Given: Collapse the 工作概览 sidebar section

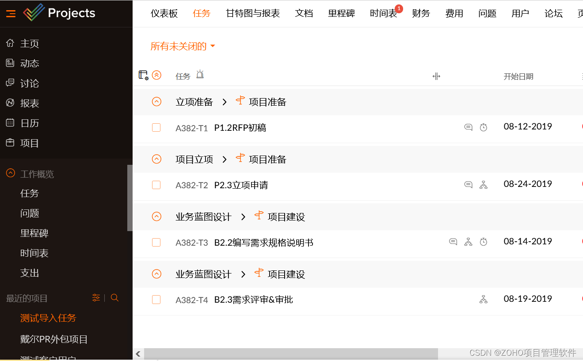Looking at the screenshot, I should click(10, 173).
